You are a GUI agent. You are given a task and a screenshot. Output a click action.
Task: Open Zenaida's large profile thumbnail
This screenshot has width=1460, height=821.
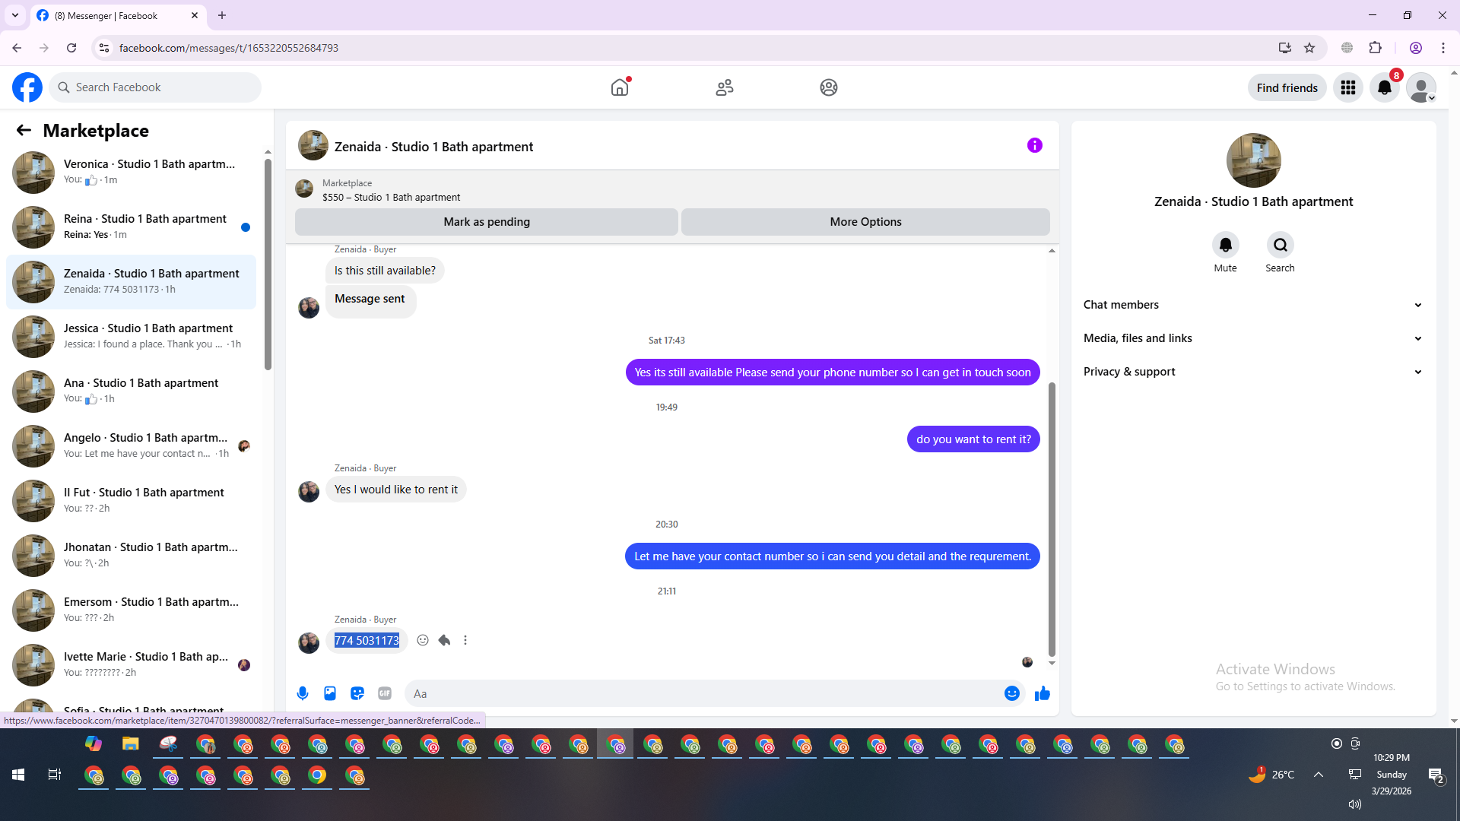(1253, 160)
